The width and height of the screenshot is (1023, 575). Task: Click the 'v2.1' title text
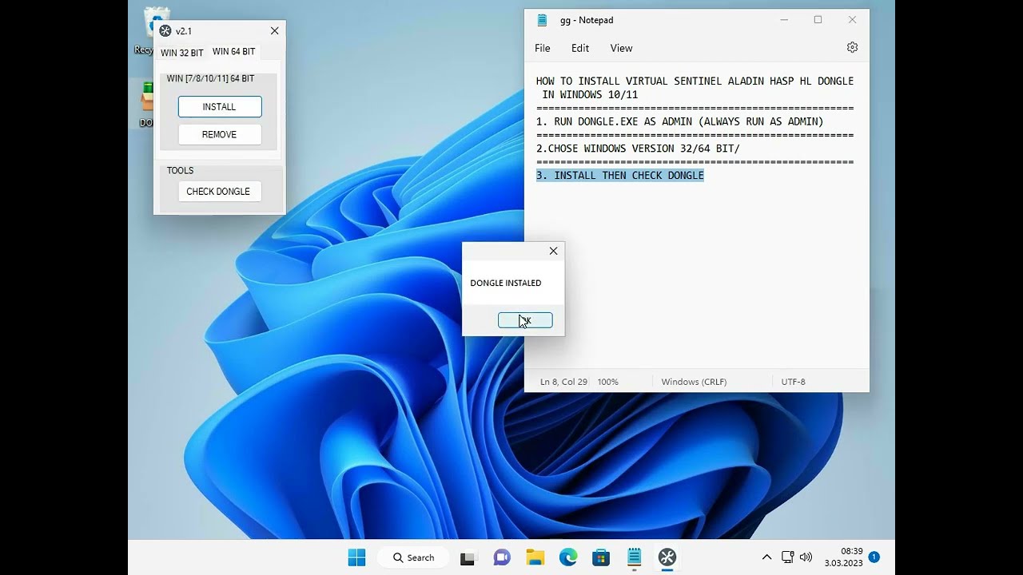pos(184,31)
